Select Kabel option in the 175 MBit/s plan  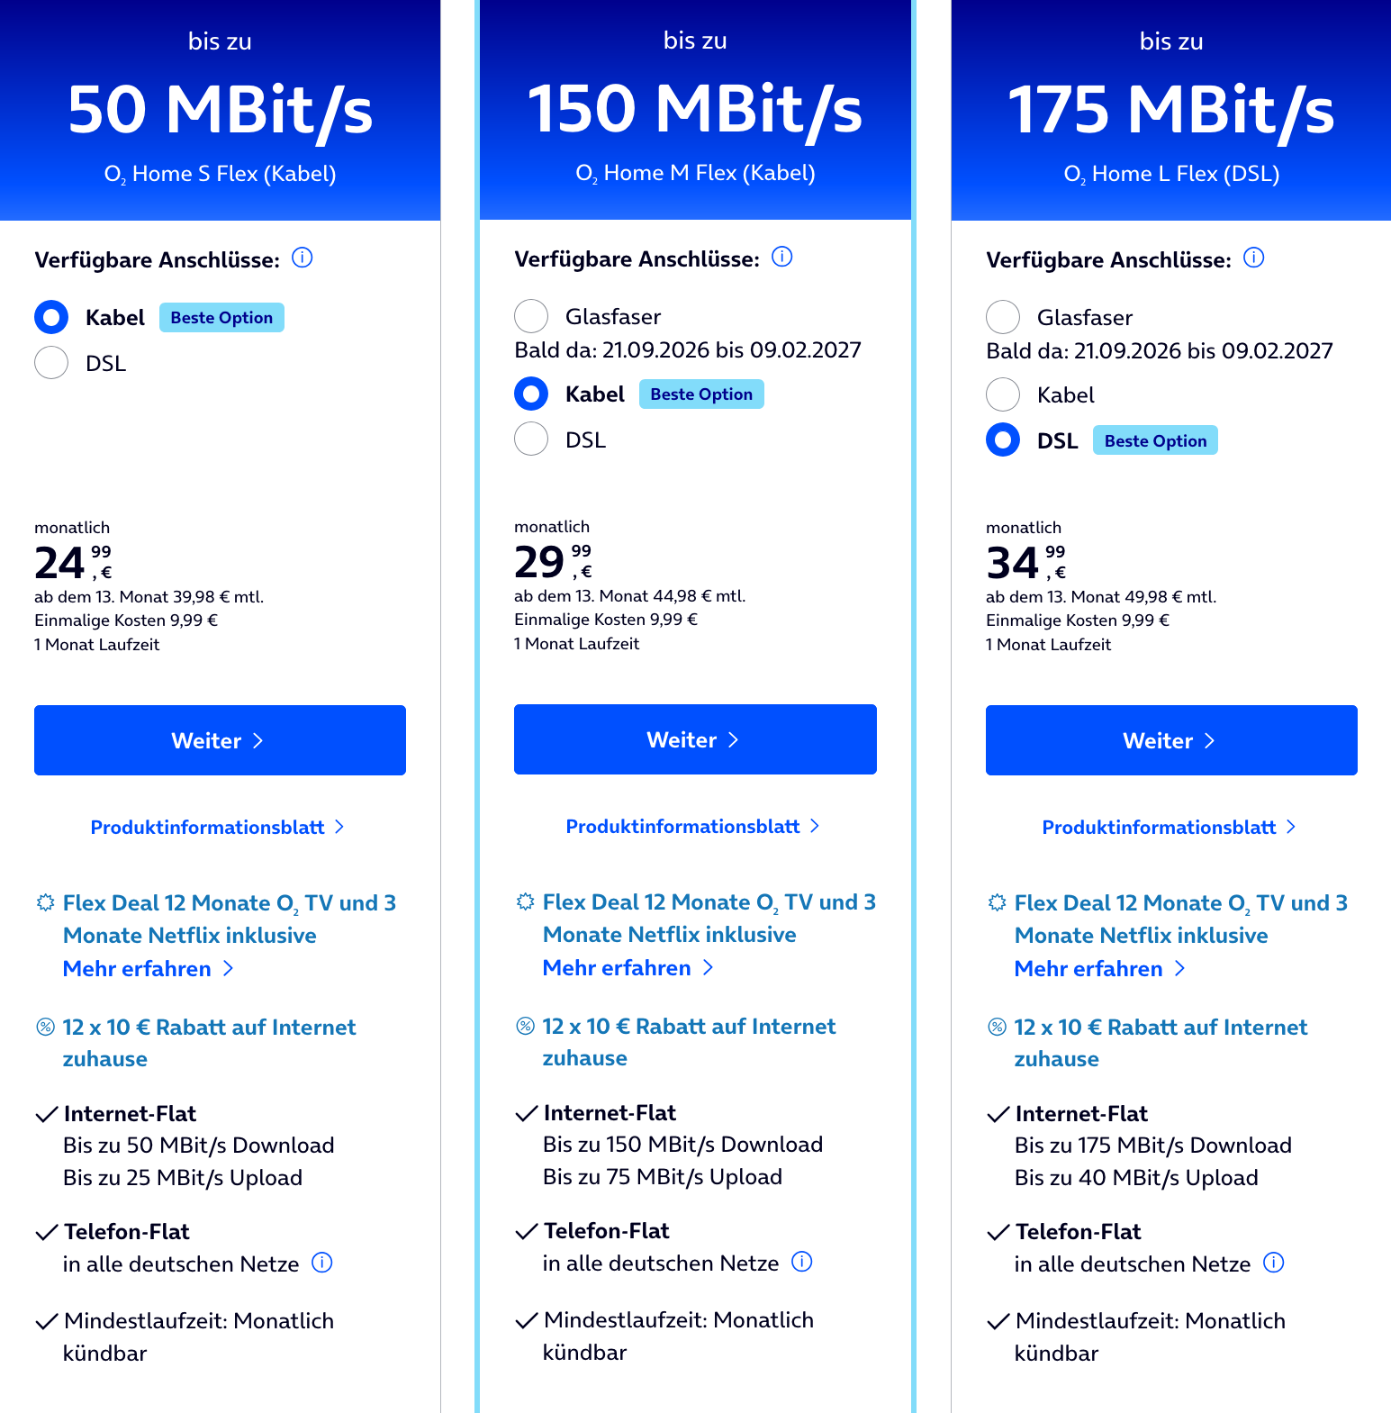click(x=1003, y=394)
